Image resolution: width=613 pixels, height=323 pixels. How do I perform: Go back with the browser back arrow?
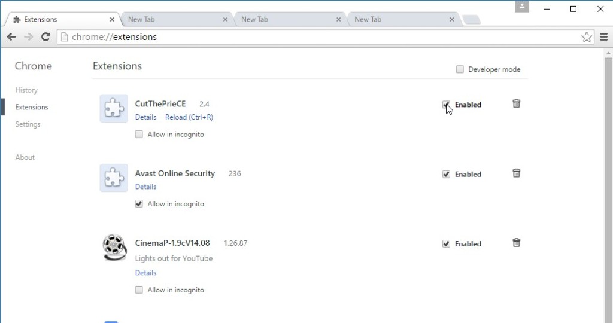(11, 36)
